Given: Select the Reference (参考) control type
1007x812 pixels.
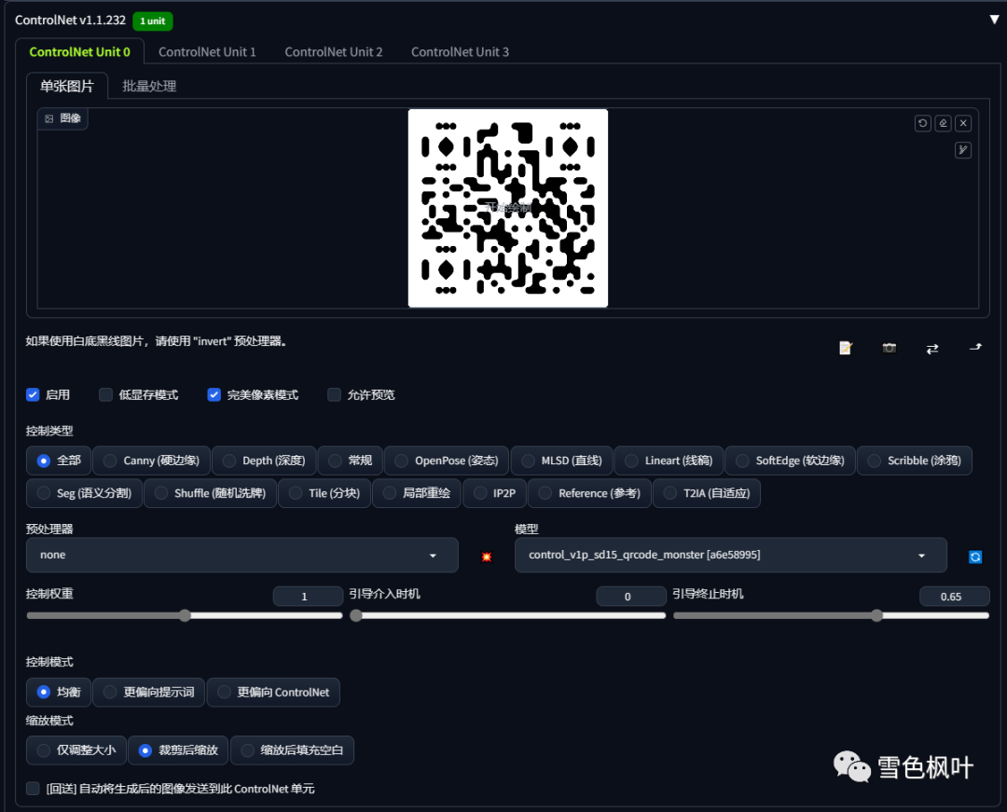Looking at the screenshot, I should point(589,493).
